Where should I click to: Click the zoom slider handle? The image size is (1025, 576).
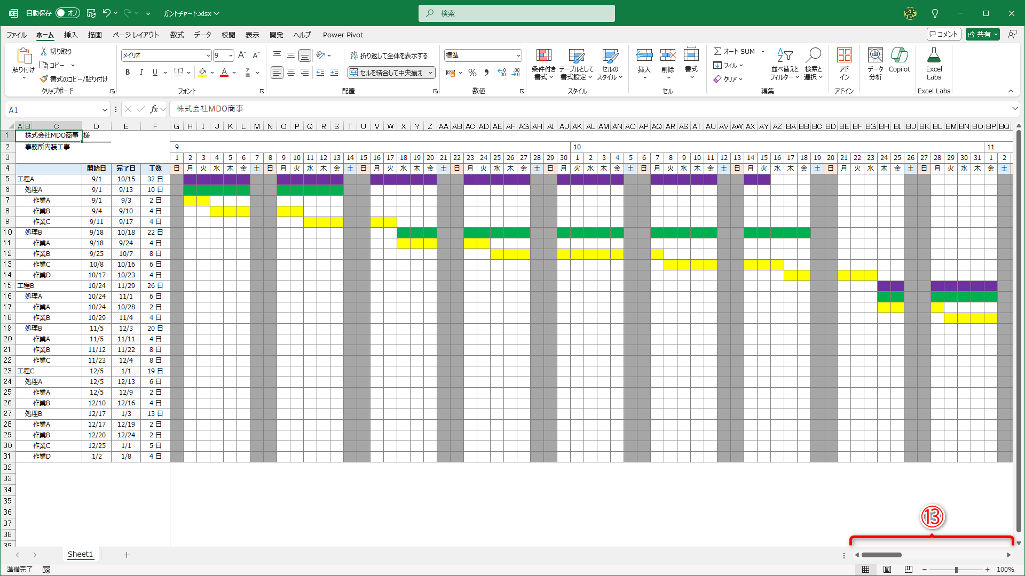(956, 570)
